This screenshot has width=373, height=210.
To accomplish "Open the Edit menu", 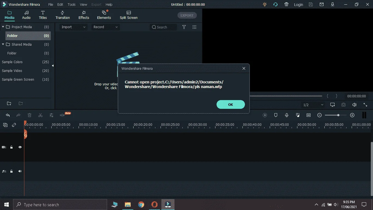I will pos(60,4).
